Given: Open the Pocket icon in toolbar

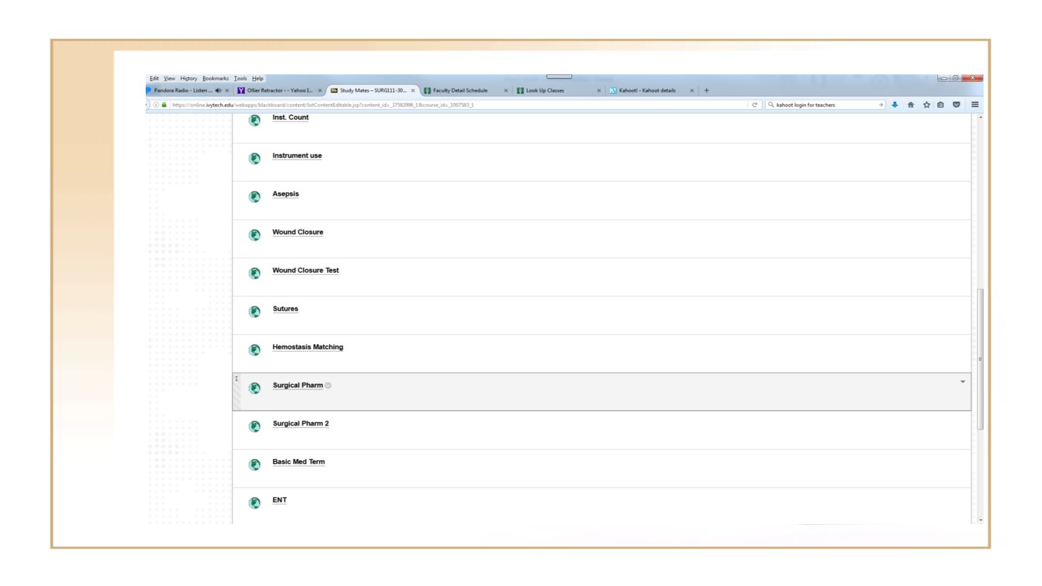Looking at the screenshot, I should click(956, 105).
